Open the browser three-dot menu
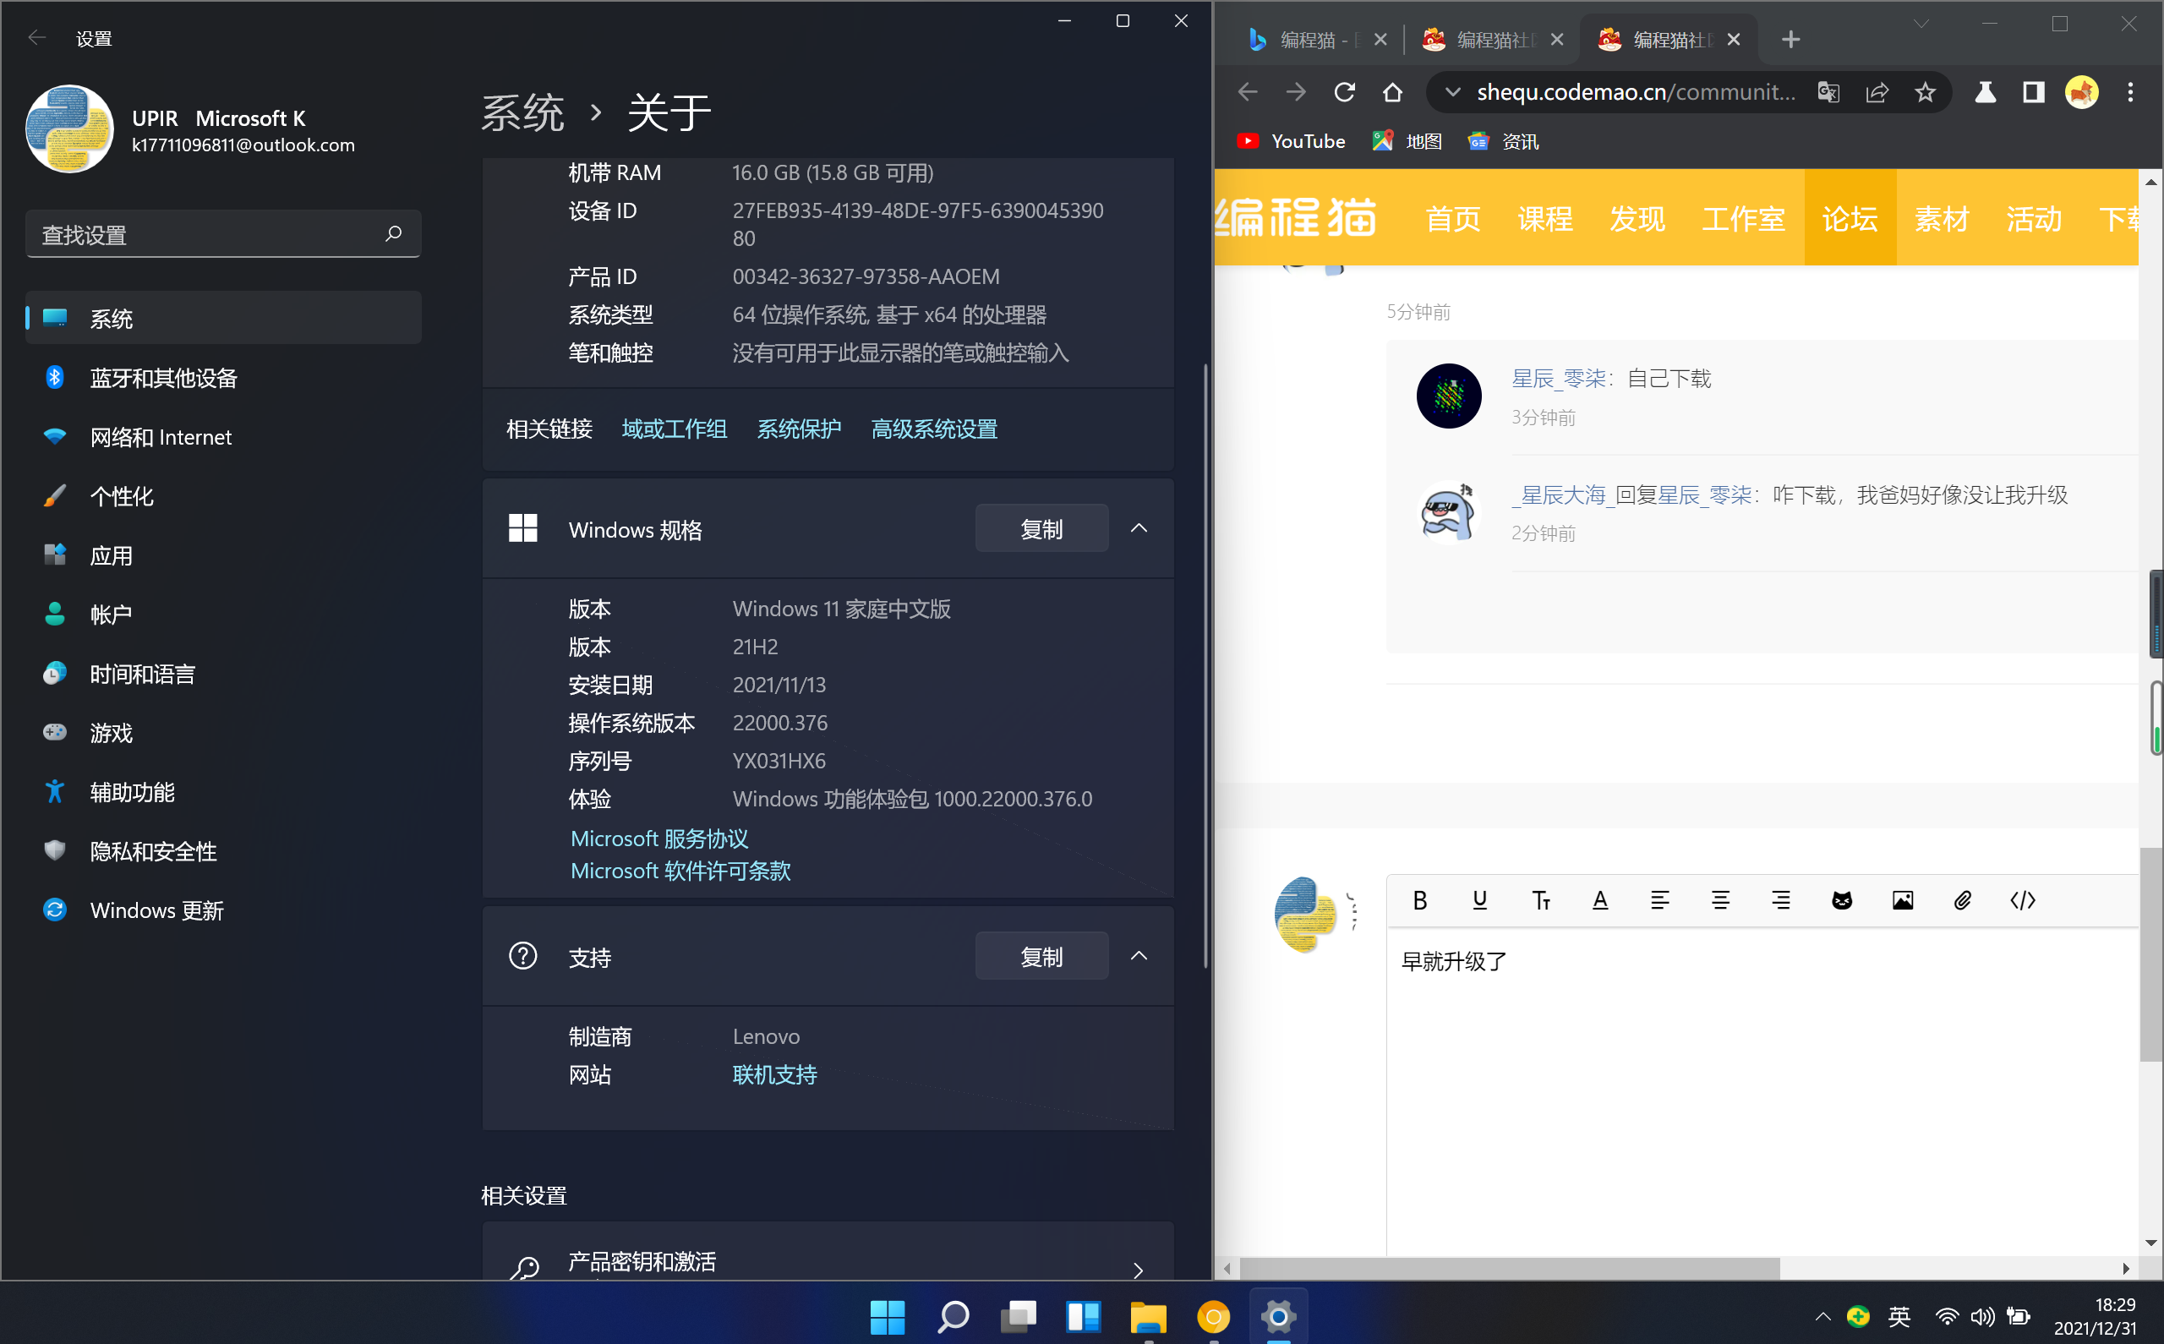Screen dimensions: 2164x1344 [2130, 91]
